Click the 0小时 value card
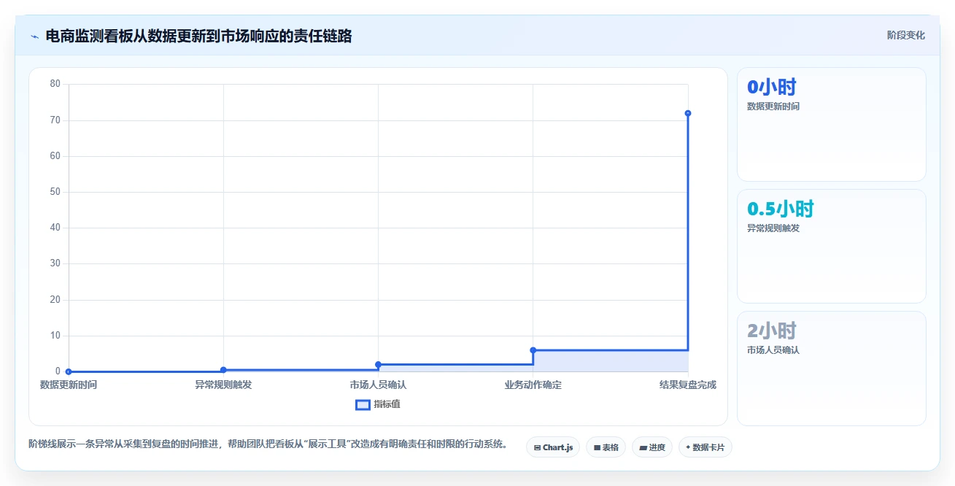 pos(832,124)
